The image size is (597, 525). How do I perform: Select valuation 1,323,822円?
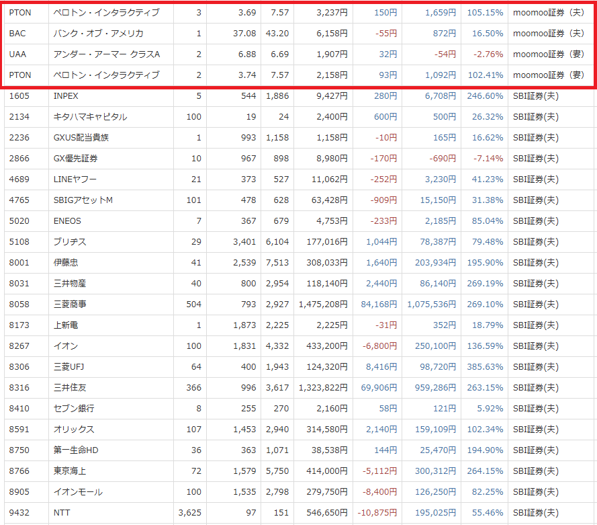[323, 387]
